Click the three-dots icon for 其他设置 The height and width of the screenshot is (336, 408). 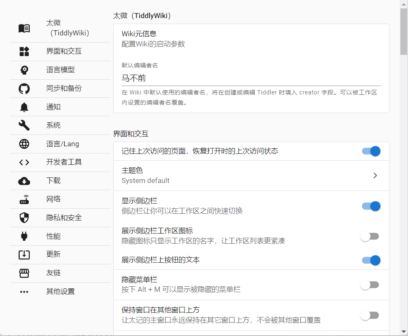pos(24,292)
